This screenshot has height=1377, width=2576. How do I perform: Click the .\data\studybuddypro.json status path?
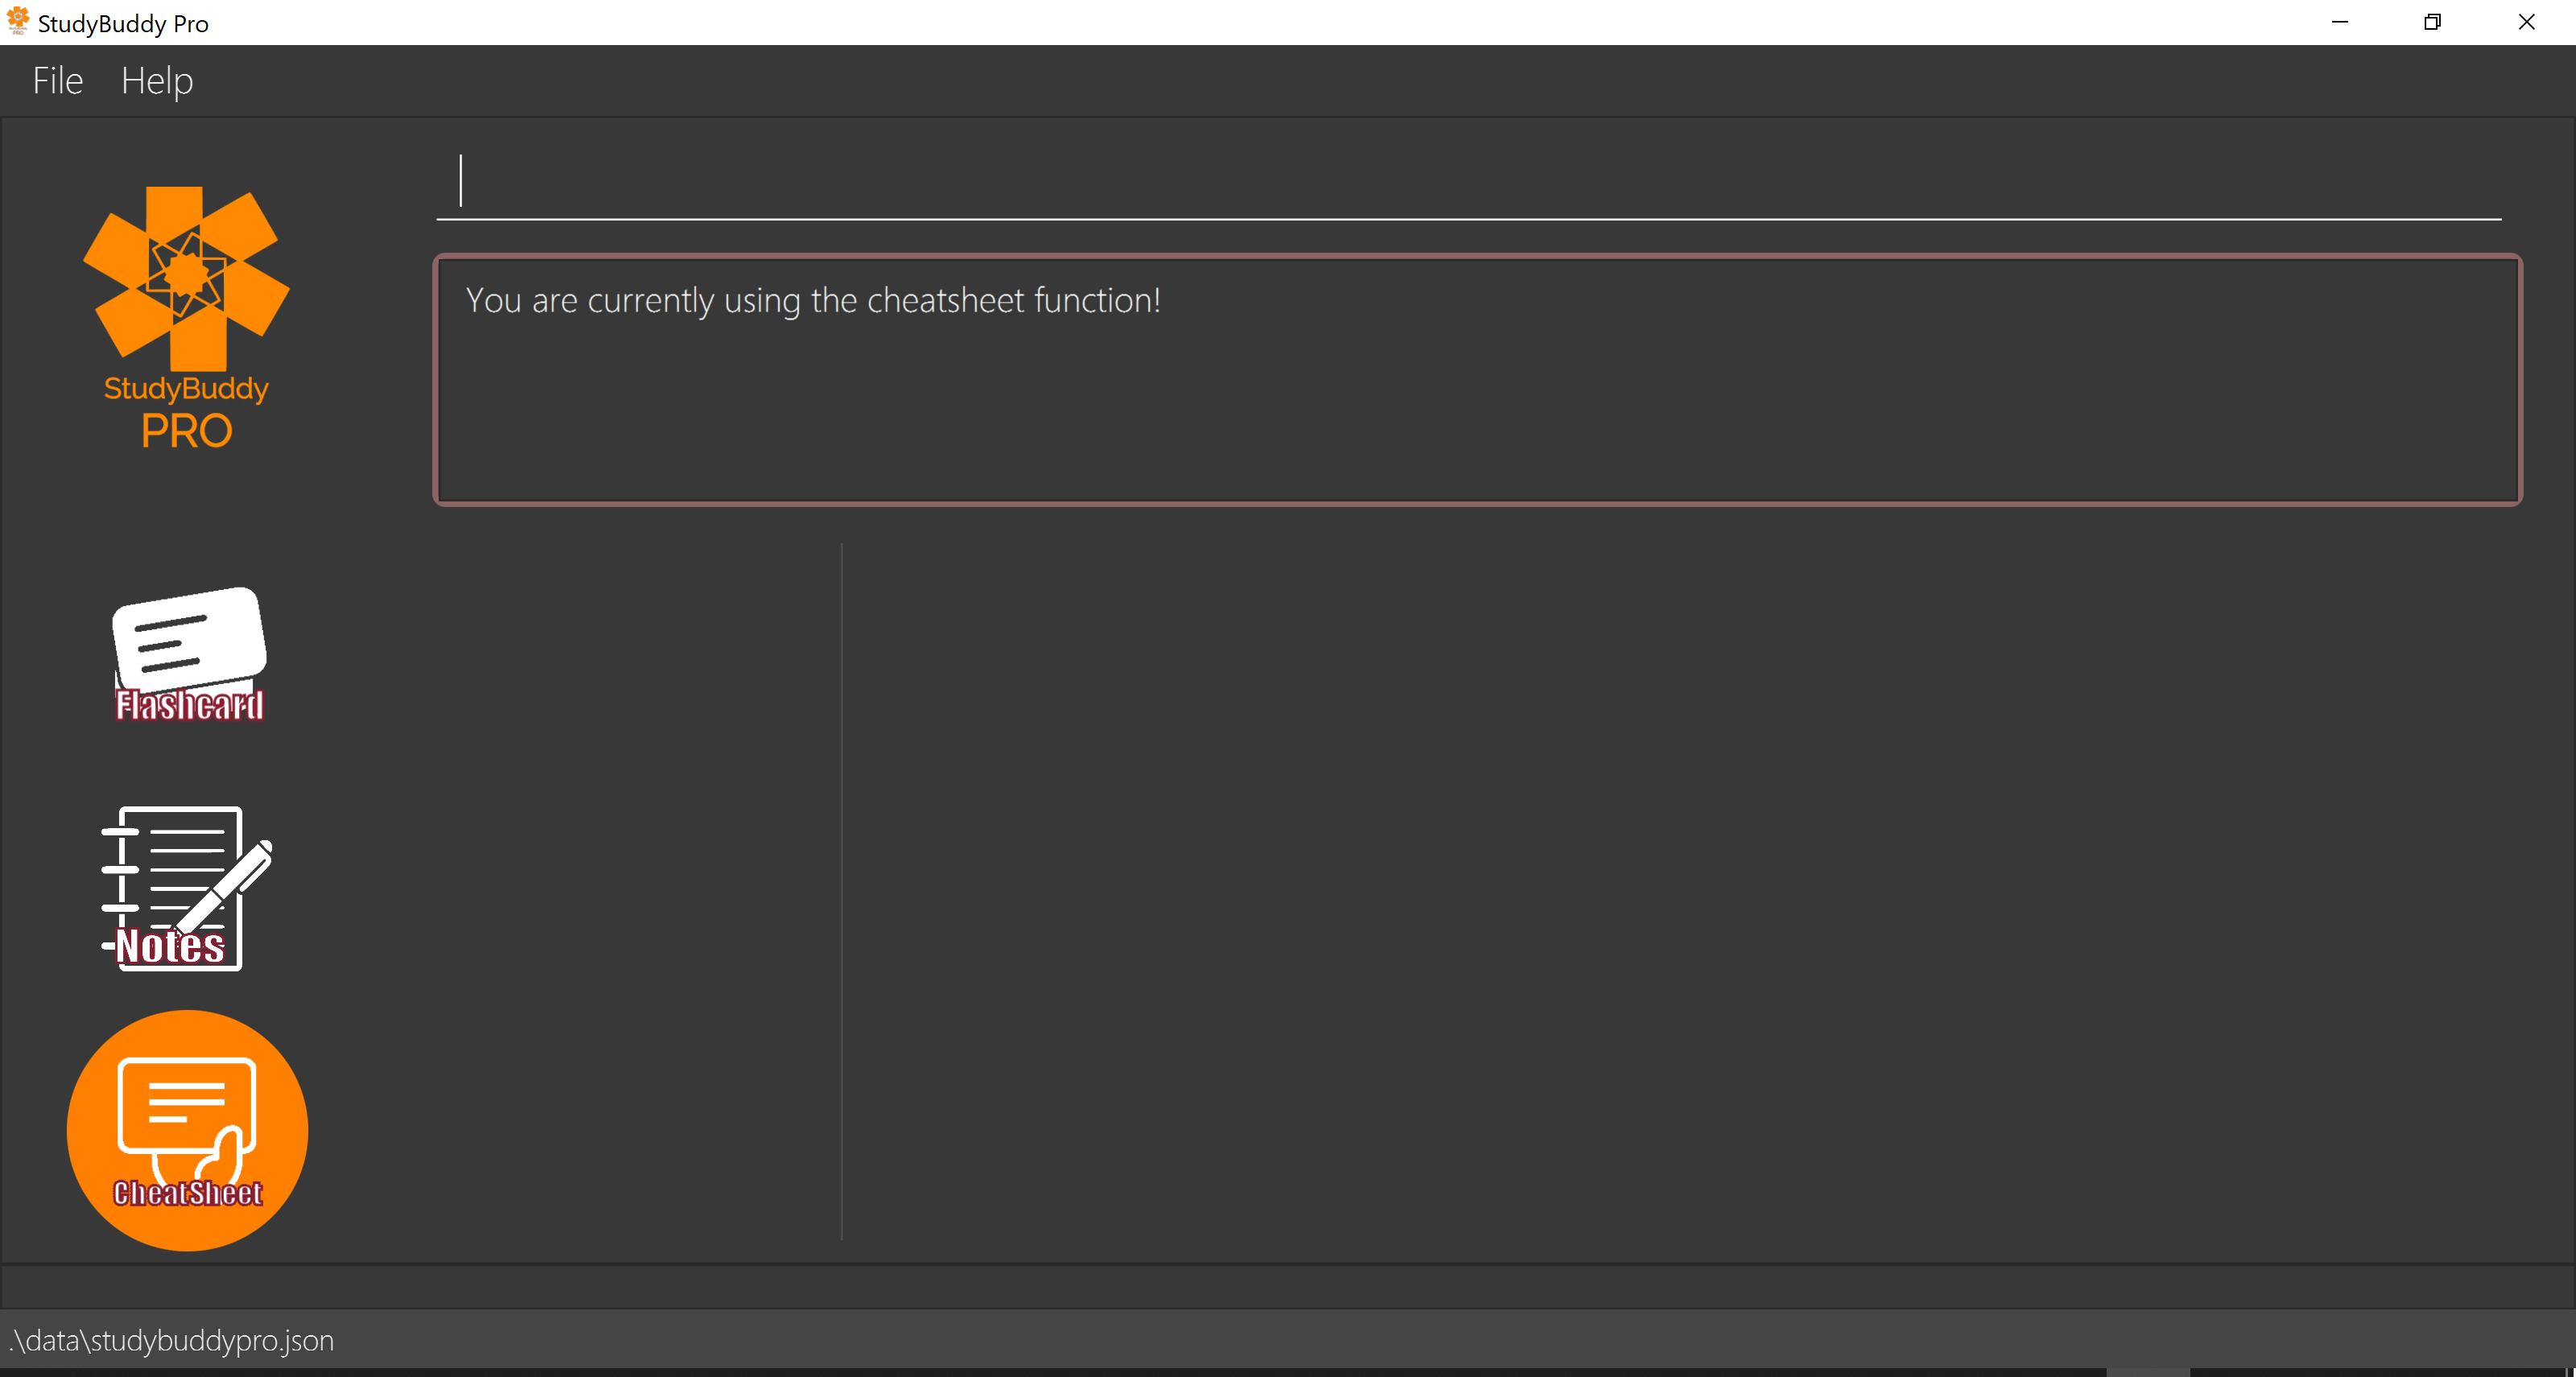click(x=171, y=1340)
